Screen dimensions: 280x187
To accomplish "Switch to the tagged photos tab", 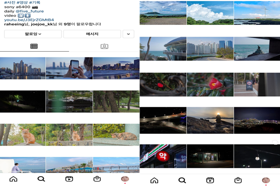I will [104, 46].
